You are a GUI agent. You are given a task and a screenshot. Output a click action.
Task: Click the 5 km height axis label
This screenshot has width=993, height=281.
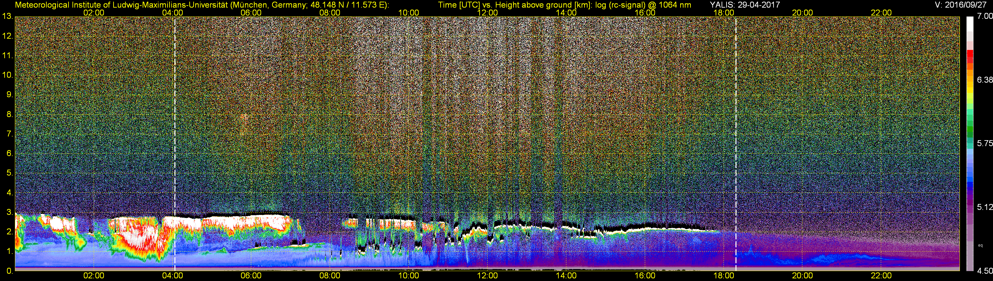pos(9,173)
